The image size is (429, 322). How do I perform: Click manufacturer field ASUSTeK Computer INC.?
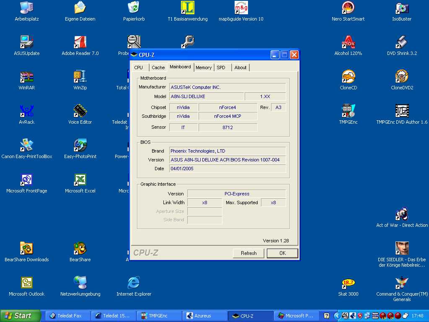click(227, 87)
